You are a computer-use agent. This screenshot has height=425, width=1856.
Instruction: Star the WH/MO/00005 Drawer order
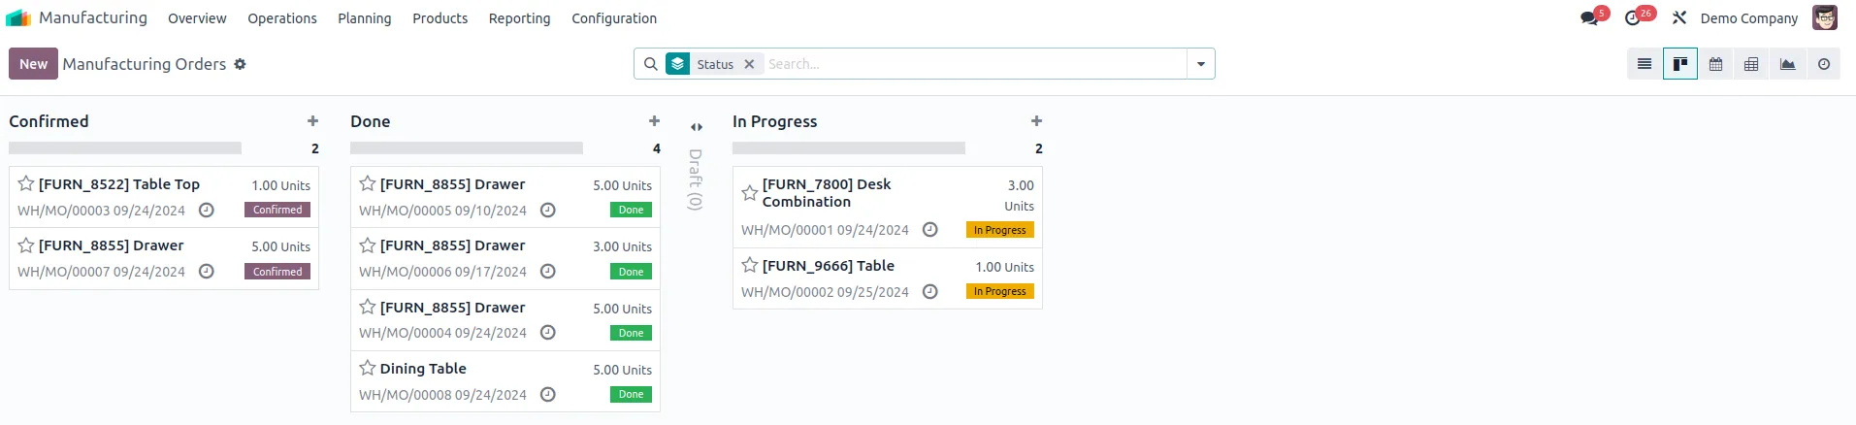click(x=368, y=183)
